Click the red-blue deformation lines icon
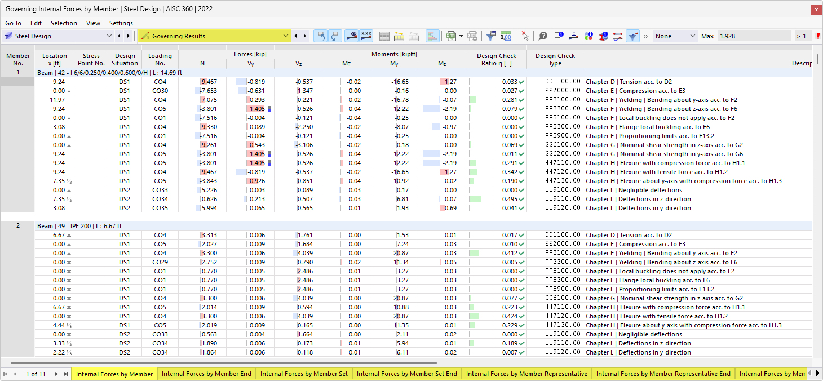The image size is (823, 381). click(x=618, y=36)
